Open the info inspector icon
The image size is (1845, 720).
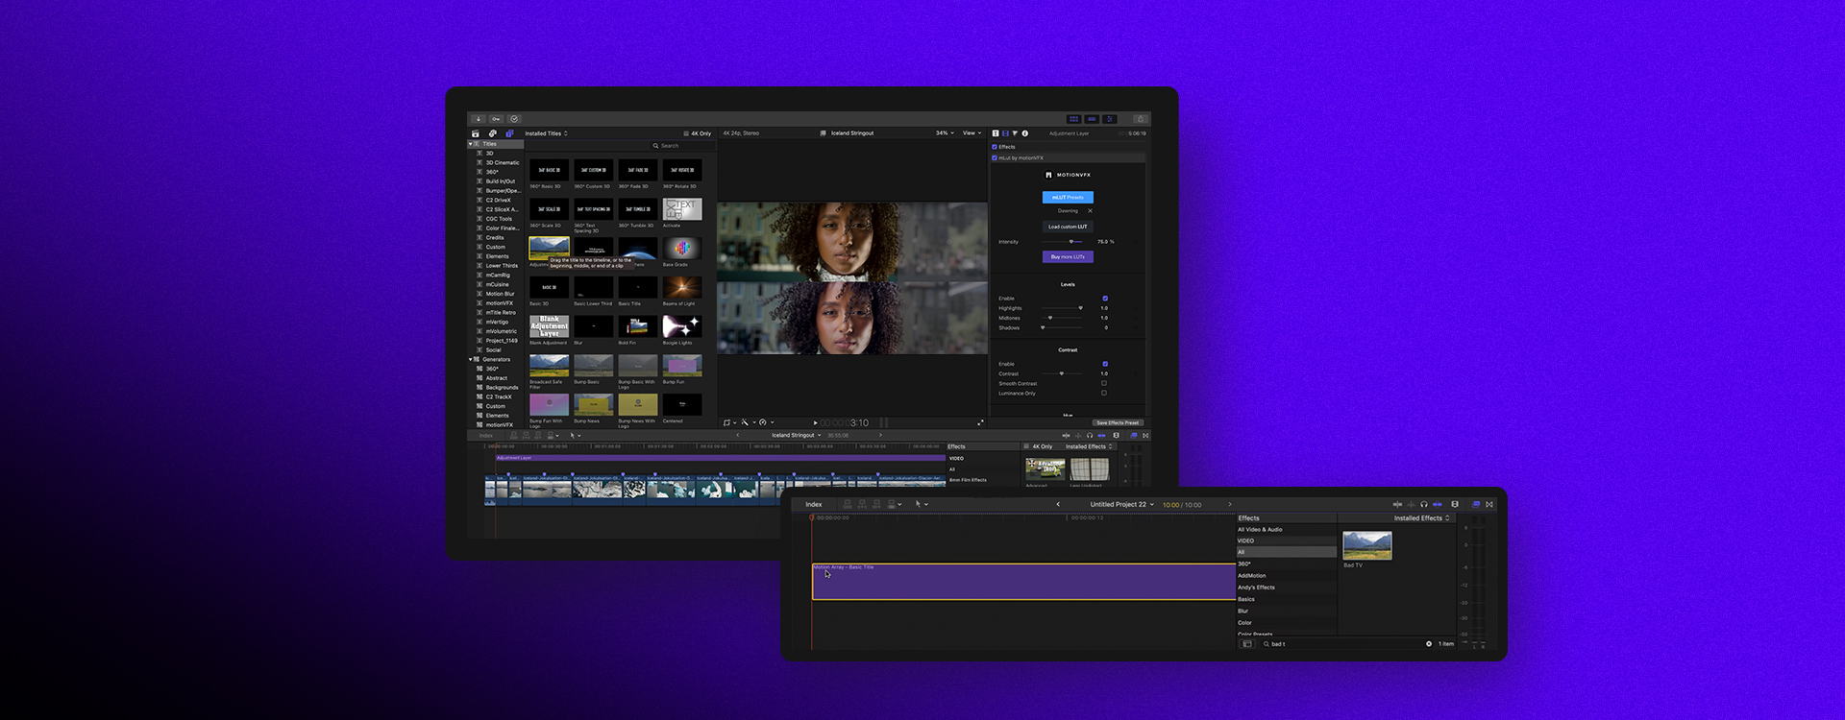tap(1024, 133)
